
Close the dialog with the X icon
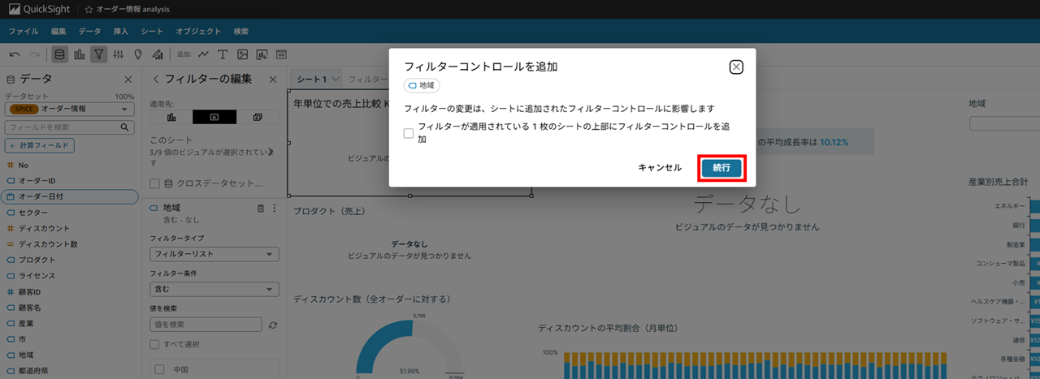click(736, 67)
